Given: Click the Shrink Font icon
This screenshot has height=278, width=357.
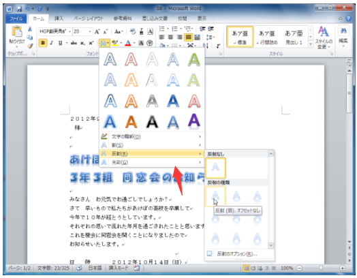Looking at the screenshot, I should pos(106,31).
